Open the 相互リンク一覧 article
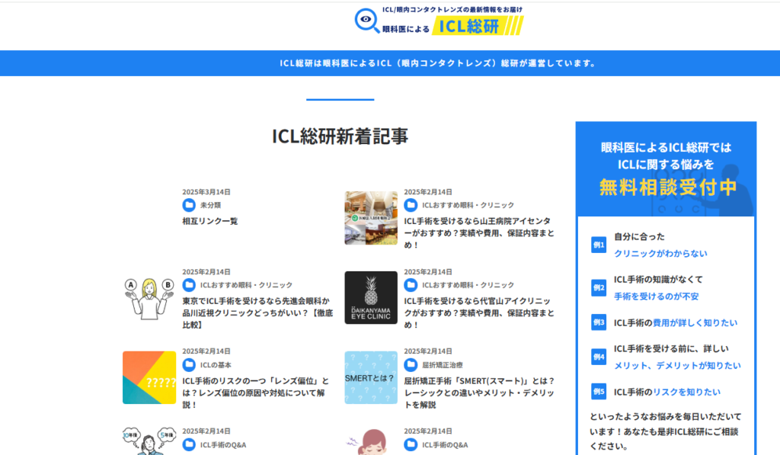 [x=210, y=221]
